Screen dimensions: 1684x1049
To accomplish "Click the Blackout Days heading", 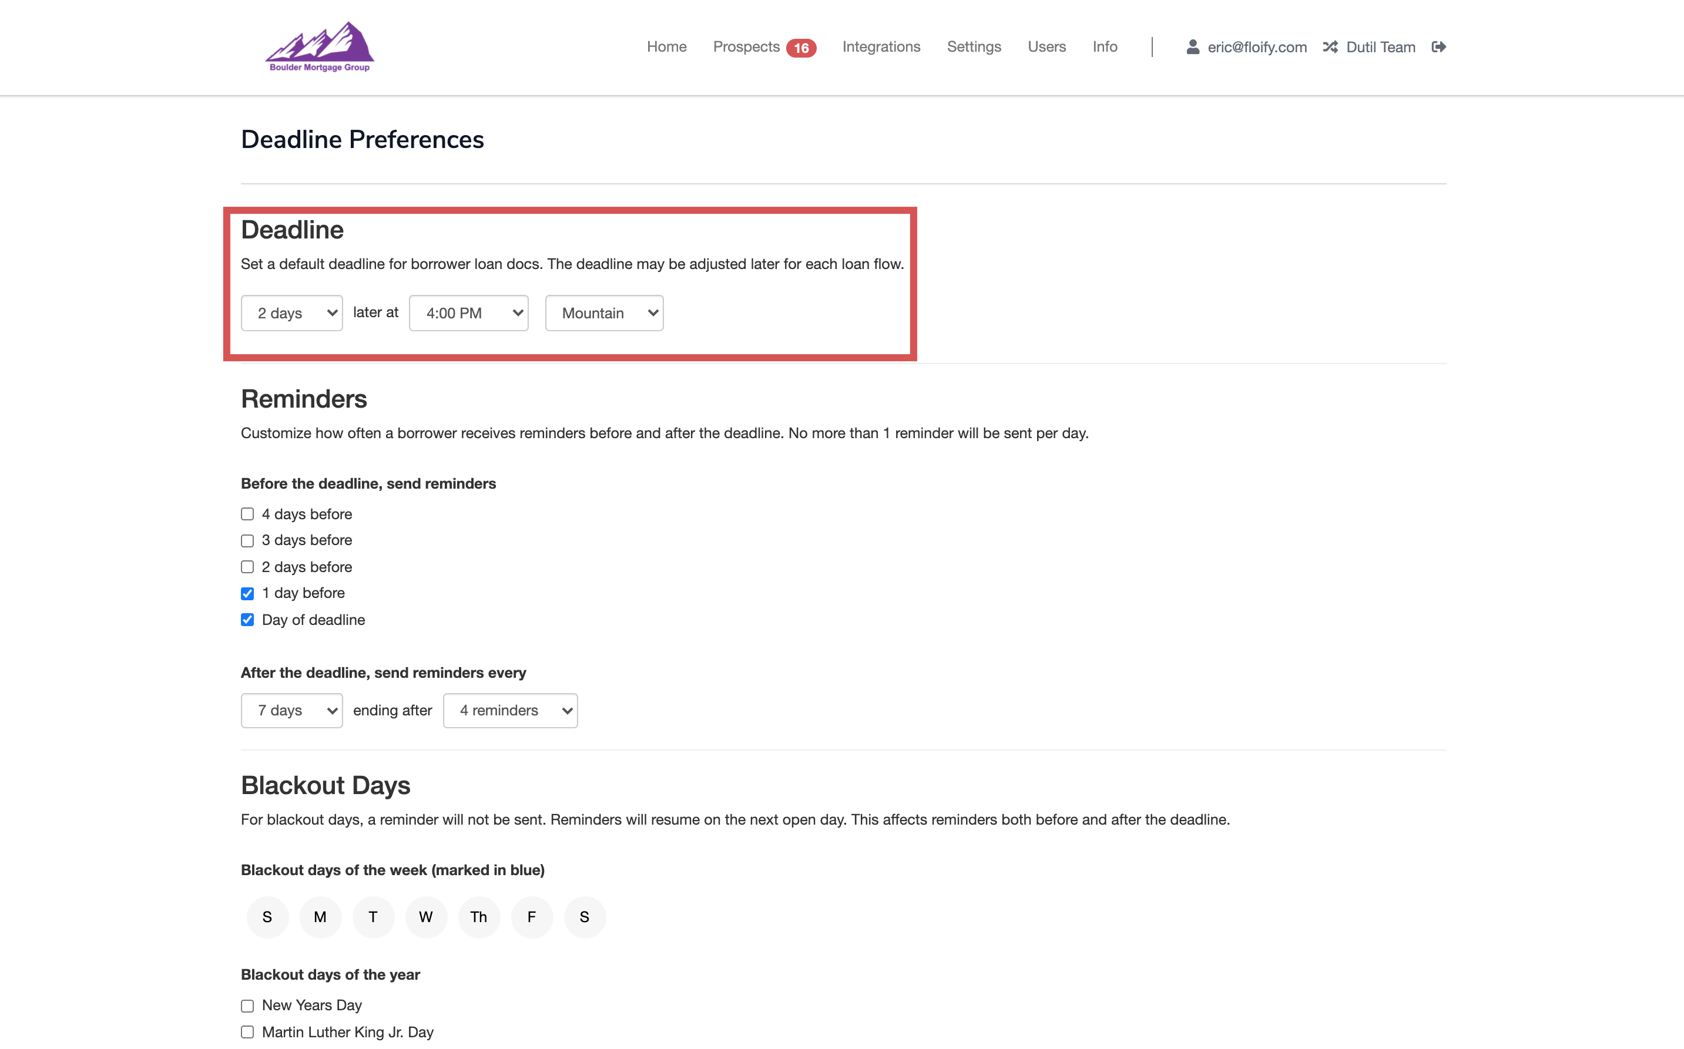I will pyautogui.click(x=326, y=785).
